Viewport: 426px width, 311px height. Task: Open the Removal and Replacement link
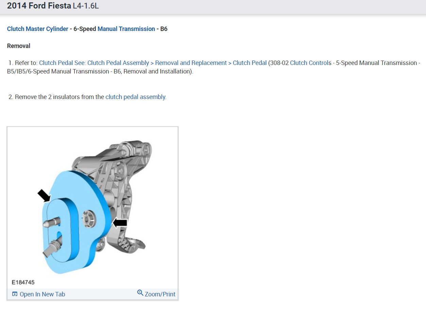(x=191, y=63)
